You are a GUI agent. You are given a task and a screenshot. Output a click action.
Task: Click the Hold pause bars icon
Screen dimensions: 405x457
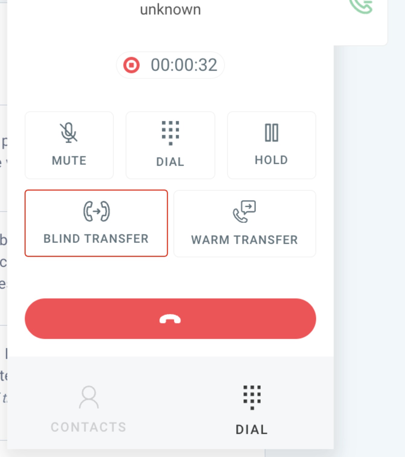point(271,133)
